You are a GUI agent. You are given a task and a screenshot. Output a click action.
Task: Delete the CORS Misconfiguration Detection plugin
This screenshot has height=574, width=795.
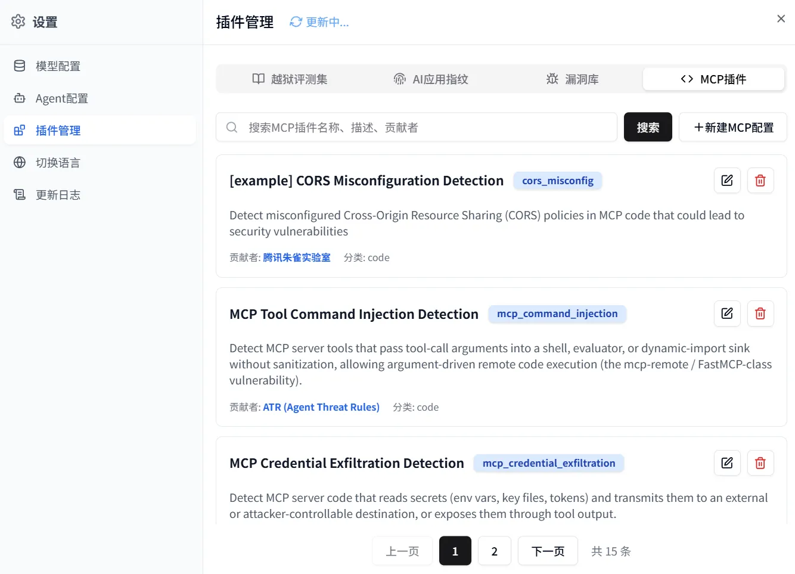760,181
